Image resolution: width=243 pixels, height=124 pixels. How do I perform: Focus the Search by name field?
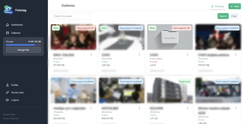pyautogui.click(x=72, y=16)
